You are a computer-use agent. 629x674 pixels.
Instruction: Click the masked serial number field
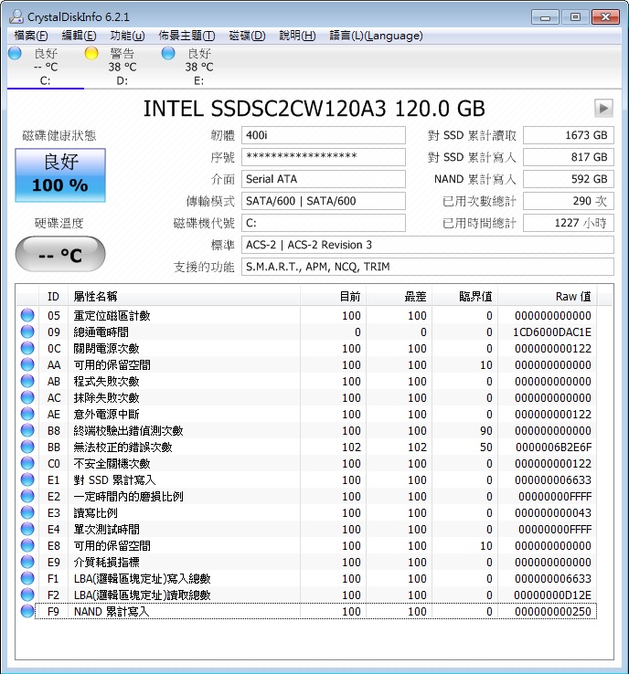tap(323, 157)
